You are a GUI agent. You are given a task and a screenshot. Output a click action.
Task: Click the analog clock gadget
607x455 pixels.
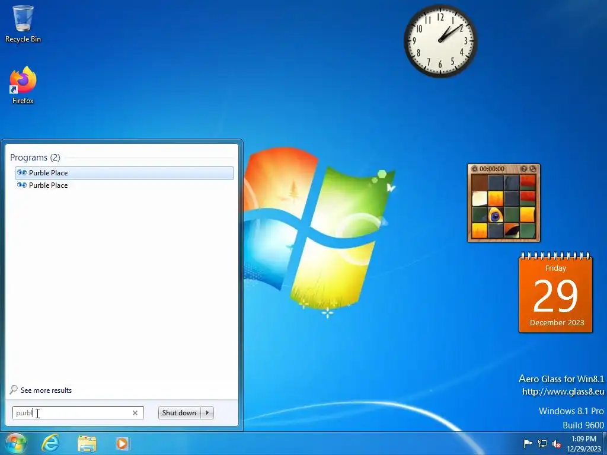point(440,41)
